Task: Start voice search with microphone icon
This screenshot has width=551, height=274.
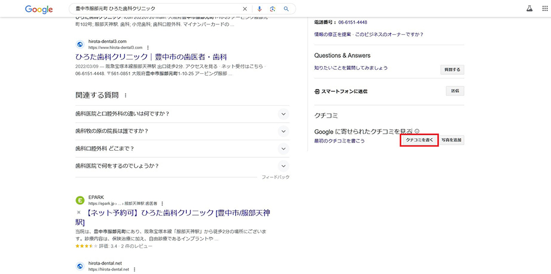Action: (x=260, y=9)
